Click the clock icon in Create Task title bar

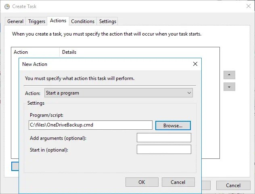tap(7, 6)
